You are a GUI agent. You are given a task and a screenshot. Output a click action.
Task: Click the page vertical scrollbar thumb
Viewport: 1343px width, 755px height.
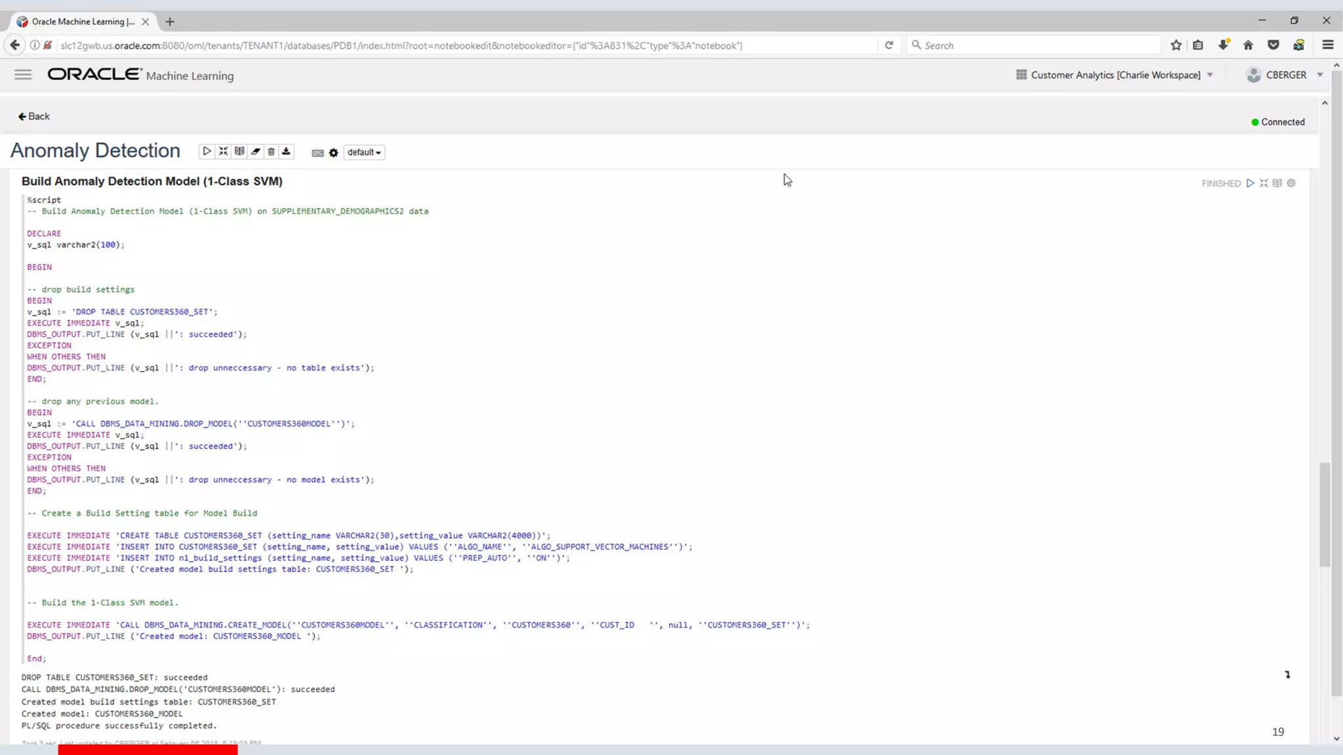click(x=1325, y=514)
